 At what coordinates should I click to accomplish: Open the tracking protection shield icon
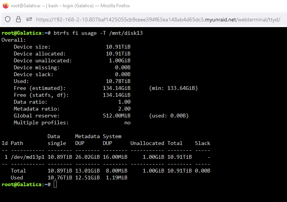[8, 19]
